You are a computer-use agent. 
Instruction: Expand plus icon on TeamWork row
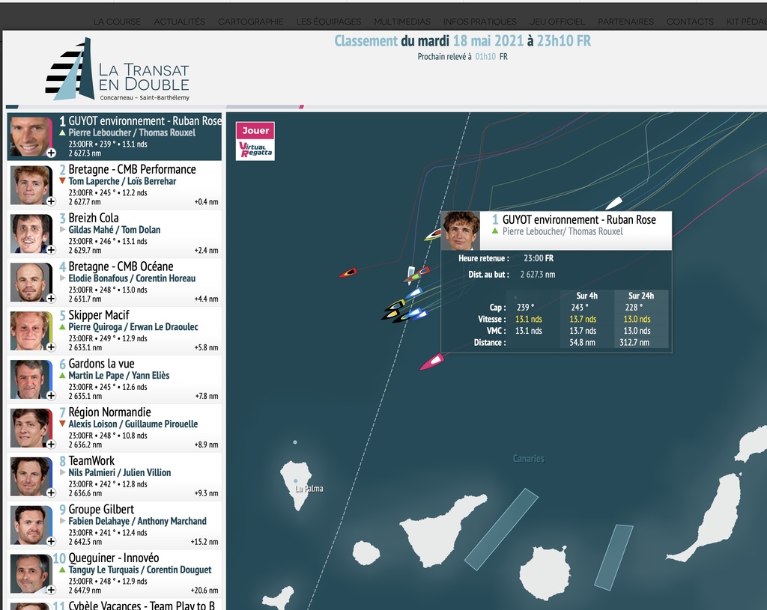click(x=51, y=492)
